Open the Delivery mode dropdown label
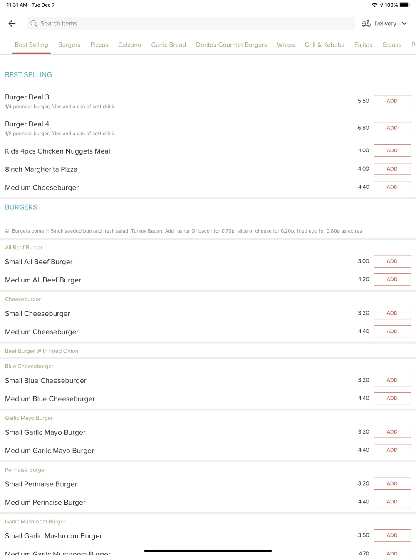 click(385, 24)
